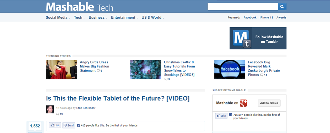Image resolution: width=330 pixels, height=133 pixels.
Task: Expand the Business dropdown menu
Action: point(98,18)
